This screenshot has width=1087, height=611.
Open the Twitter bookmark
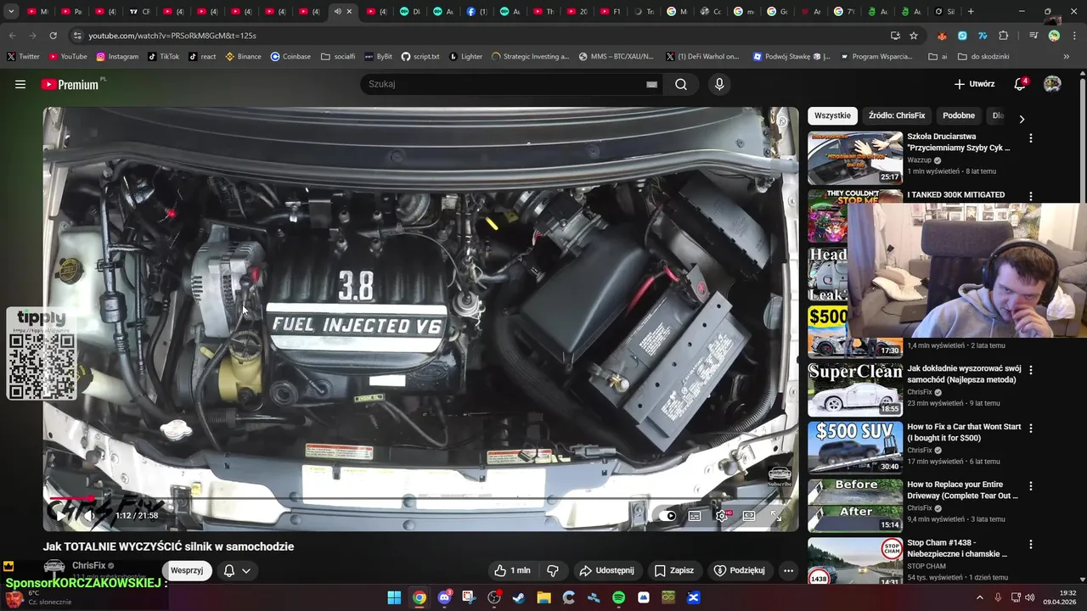pos(23,57)
